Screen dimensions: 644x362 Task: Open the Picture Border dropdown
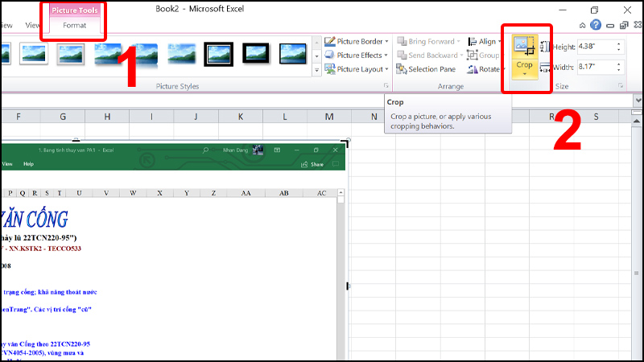[357, 41]
